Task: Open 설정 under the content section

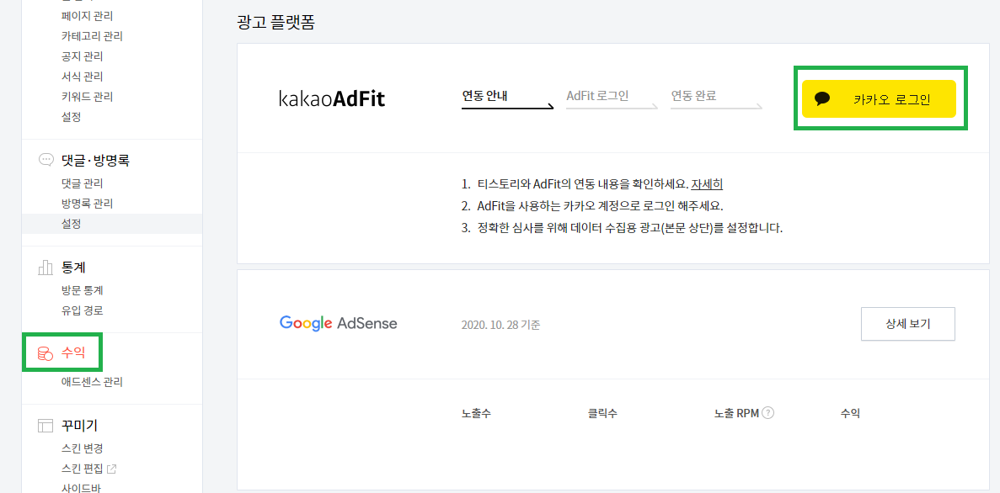Action: (72, 117)
